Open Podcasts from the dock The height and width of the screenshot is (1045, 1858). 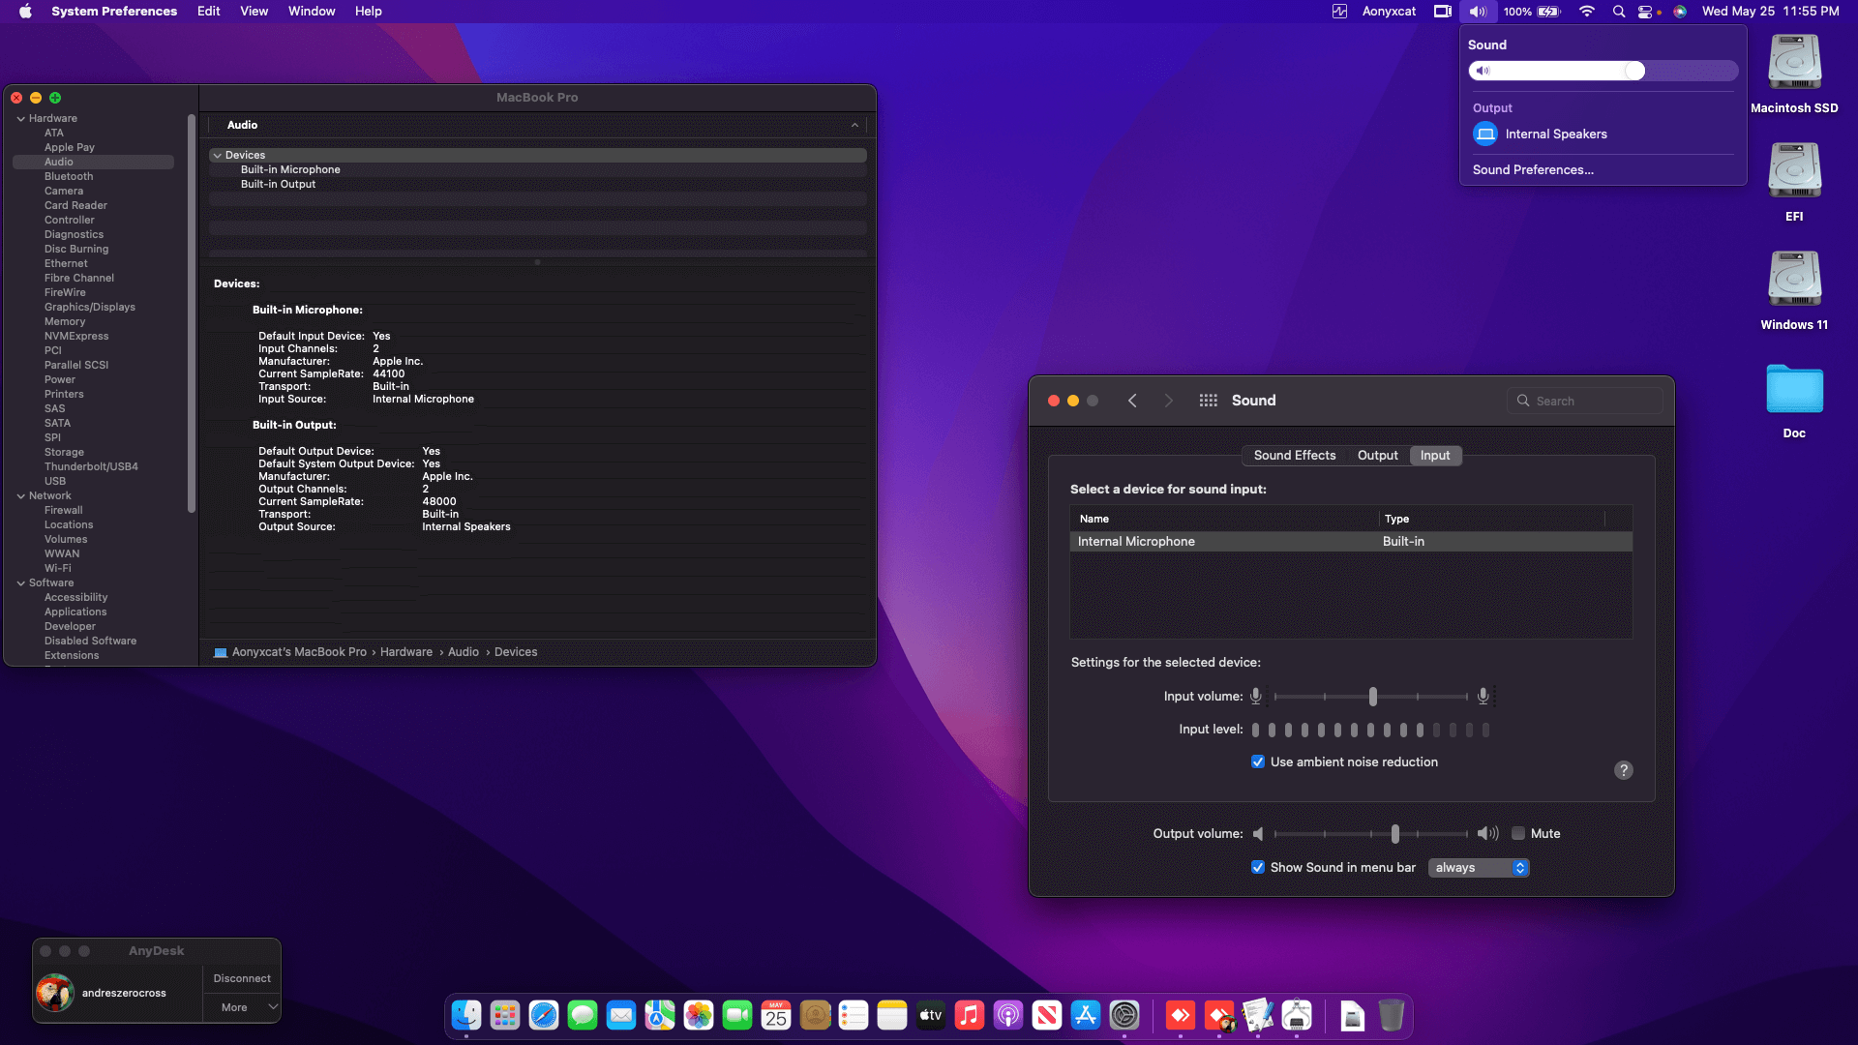[1008, 1015]
